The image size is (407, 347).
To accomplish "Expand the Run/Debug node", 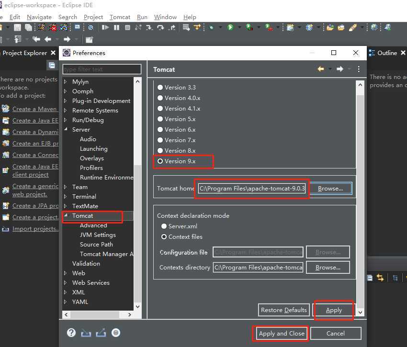I will [x=66, y=120].
